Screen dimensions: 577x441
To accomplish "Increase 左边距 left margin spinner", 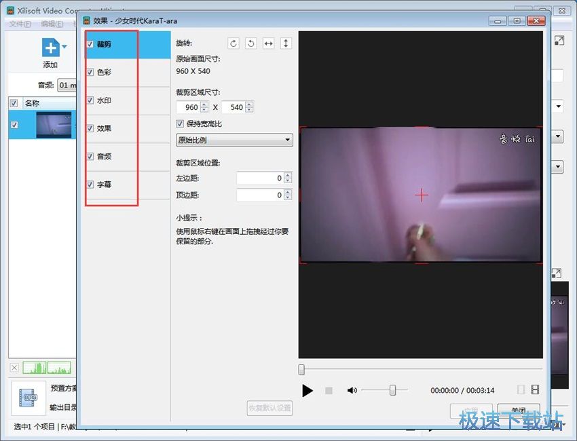I will pyautogui.click(x=288, y=175).
